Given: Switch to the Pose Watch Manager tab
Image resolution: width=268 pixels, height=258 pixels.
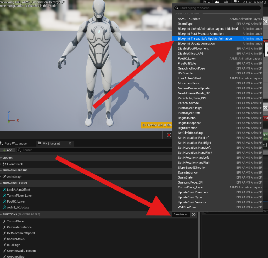Looking at the screenshot, I should [16, 144].
